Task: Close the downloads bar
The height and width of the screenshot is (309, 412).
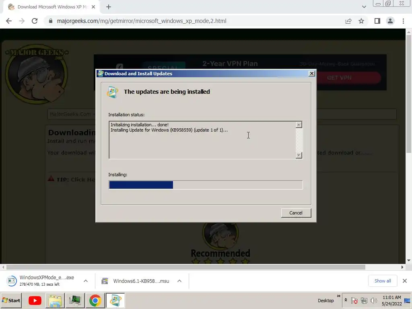Action: pos(405,281)
